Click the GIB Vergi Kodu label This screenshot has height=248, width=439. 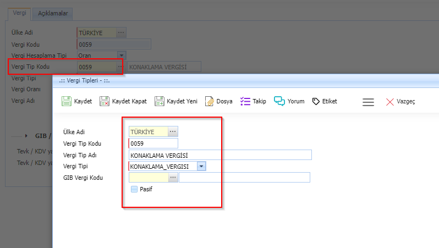click(x=83, y=178)
